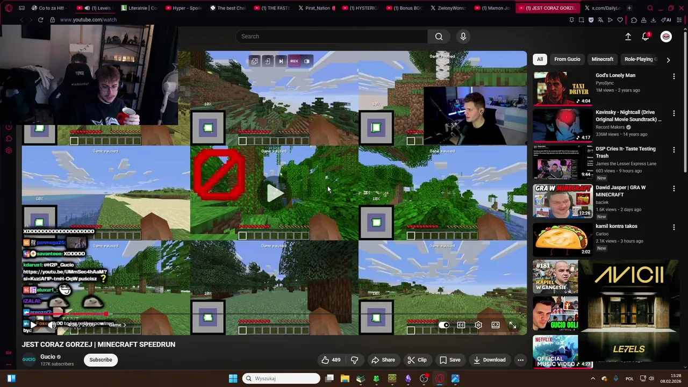Click the skip-forward overlay icon on video

(x=281, y=61)
